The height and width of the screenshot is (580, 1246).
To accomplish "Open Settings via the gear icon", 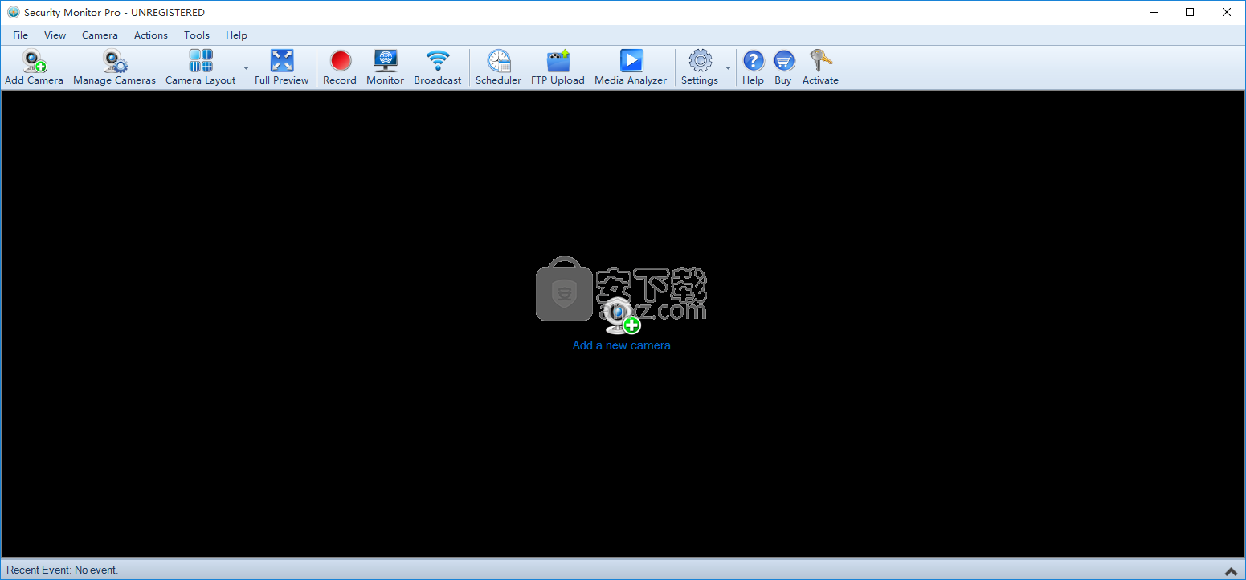I will [x=701, y=61].
